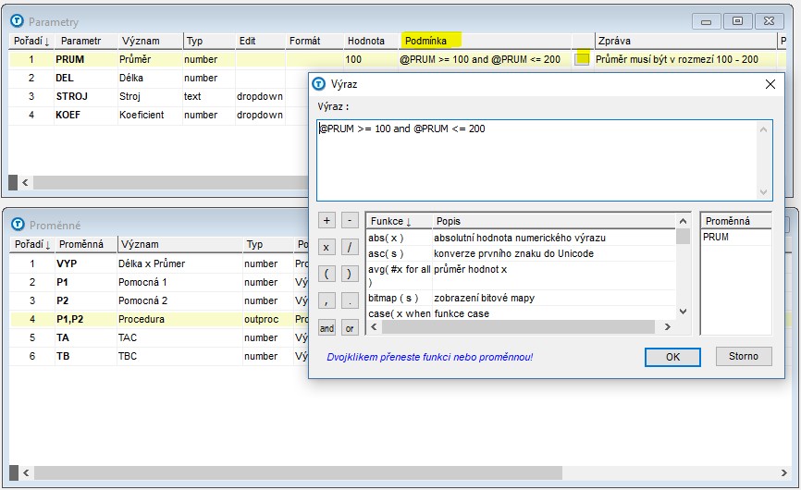Click the Zpráva column header

coord(685,41)
